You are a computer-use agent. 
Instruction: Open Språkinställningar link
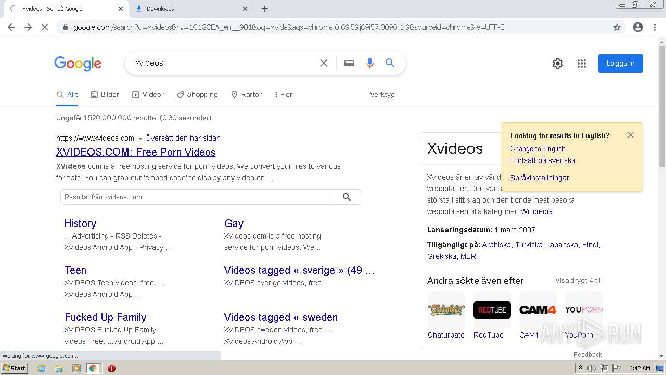tap(540, 178)
